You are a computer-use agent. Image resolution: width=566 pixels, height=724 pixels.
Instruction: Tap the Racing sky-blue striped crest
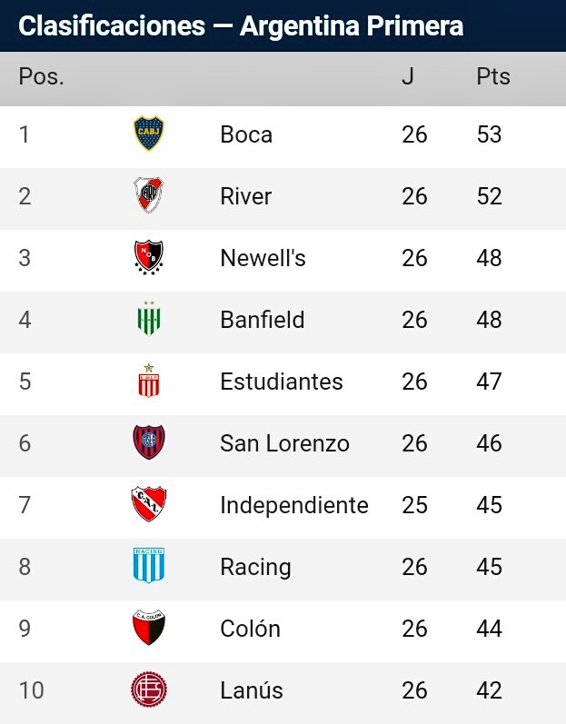[x=149, y=566]
